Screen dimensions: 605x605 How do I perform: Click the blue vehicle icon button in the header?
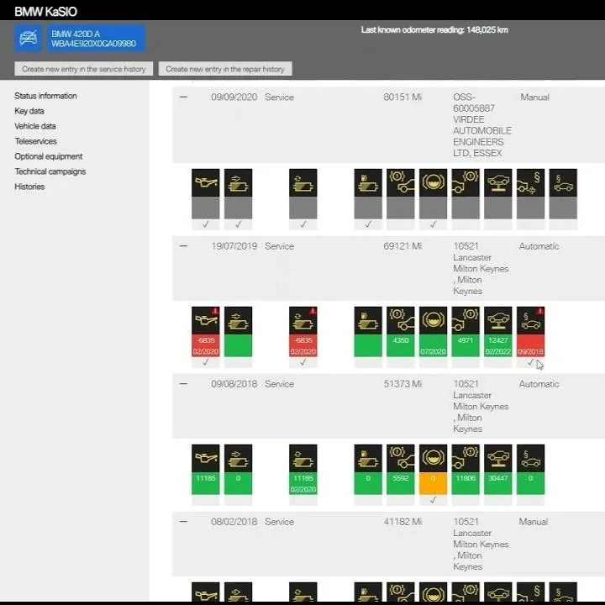click(29, 39)
